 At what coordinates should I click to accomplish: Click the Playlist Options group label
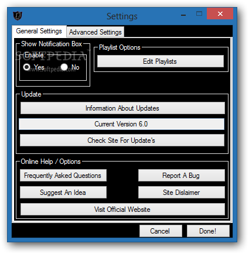[120, 47]
